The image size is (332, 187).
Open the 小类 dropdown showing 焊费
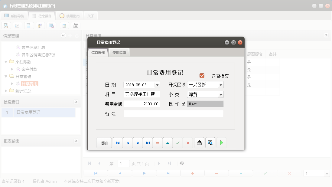[x=221, y=94]
